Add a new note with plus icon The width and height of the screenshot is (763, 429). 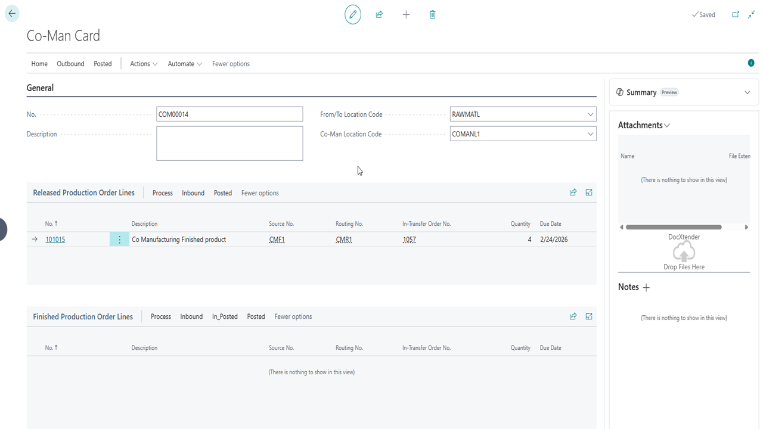646,287
